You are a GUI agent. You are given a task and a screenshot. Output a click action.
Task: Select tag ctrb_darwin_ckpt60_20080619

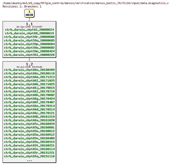[29, 33]
